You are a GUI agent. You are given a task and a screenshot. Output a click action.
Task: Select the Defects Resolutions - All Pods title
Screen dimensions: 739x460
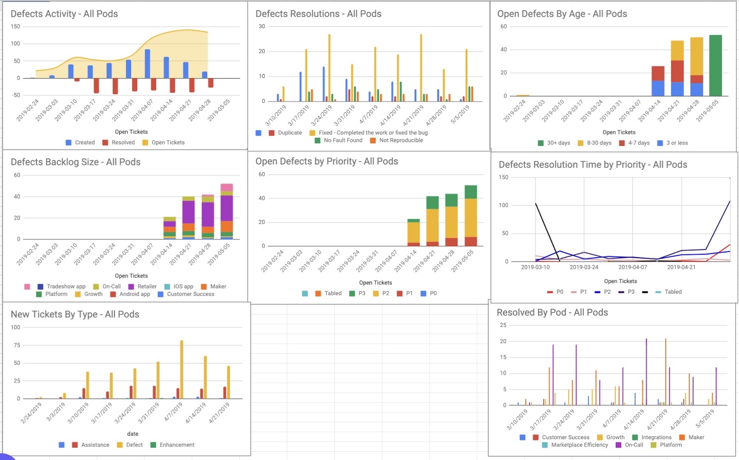click(318, 14)
